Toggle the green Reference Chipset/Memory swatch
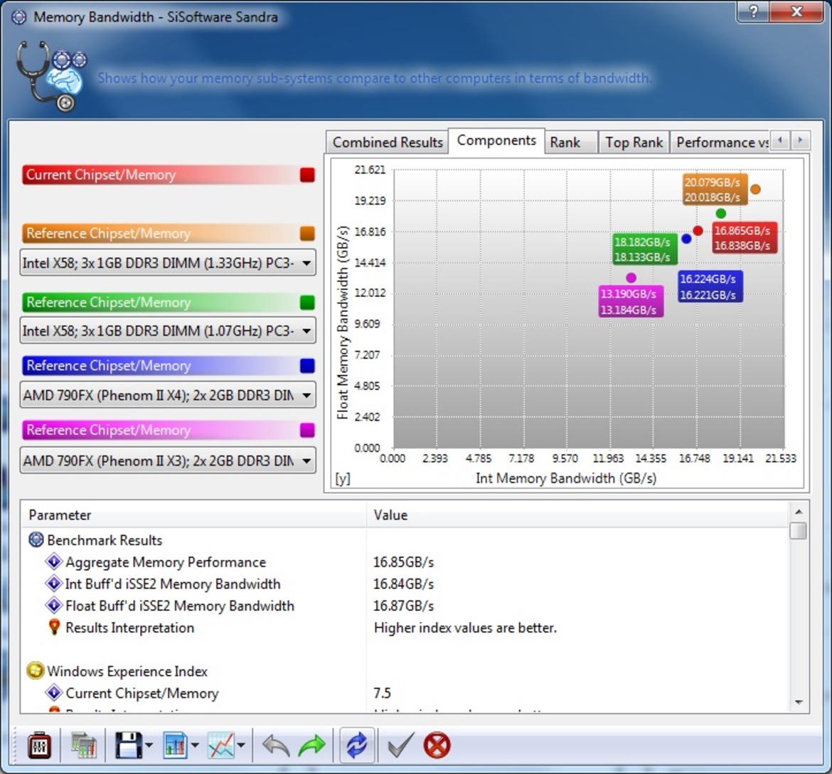 307,302
